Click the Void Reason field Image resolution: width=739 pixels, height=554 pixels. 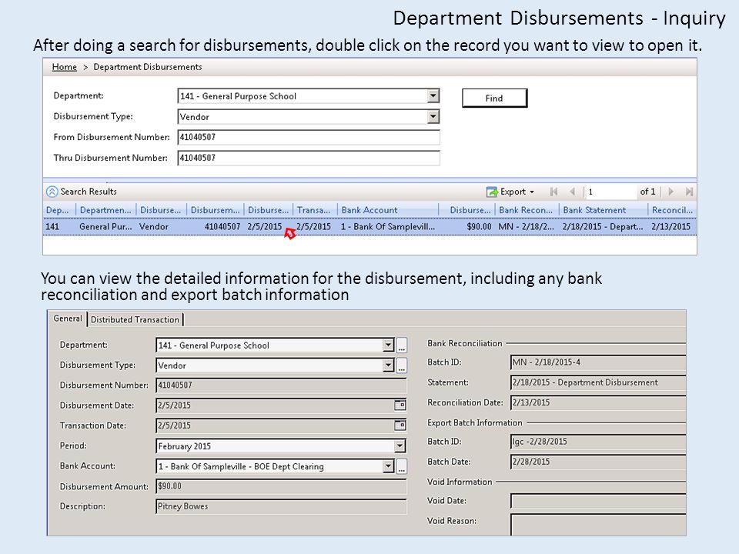(x=598, y=524)
